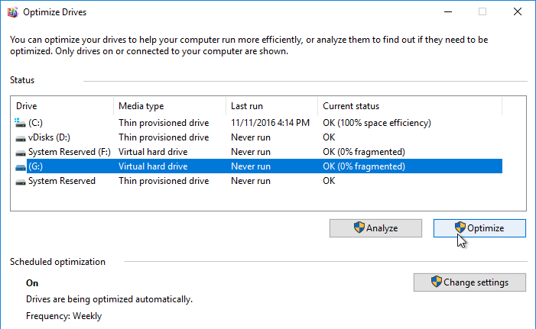536x329 pixels.
Task: Select the (C:) drive row
Action: point(258,123)
